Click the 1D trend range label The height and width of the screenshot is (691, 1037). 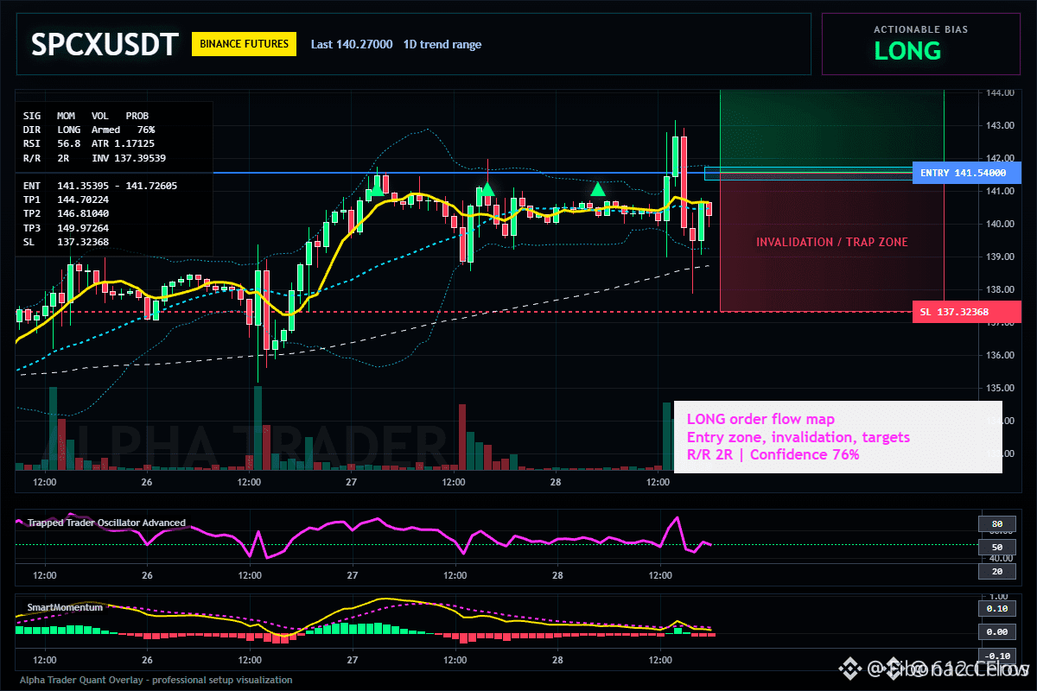click(442, 45)
